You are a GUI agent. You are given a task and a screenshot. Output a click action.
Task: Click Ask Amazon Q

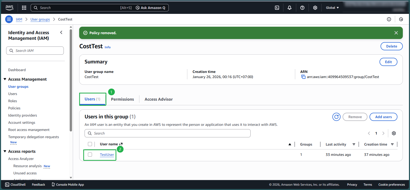150,8
